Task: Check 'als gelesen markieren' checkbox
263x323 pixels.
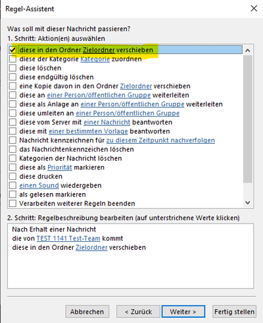Action: [12, 194]
